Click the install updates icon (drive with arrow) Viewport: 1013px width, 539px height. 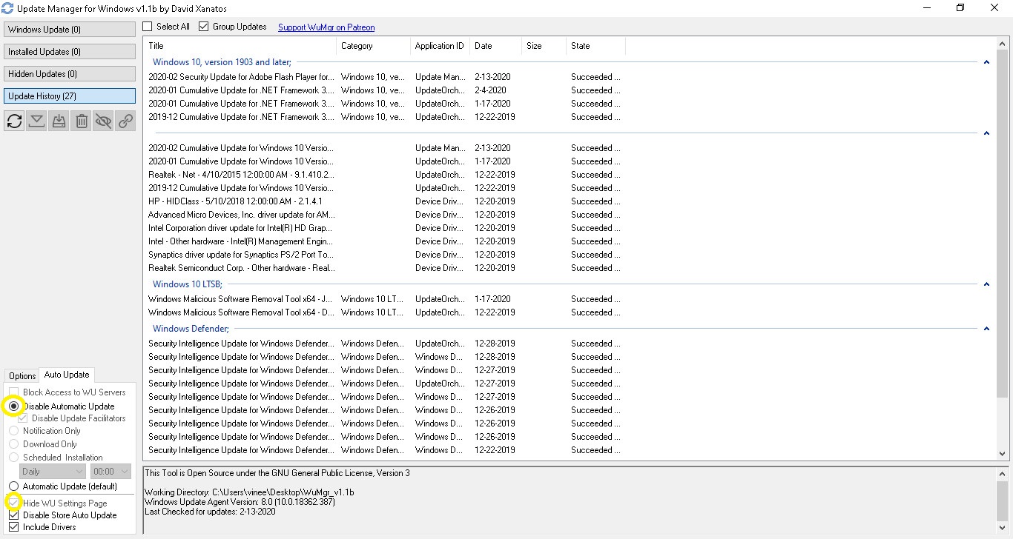click(59, 121)
